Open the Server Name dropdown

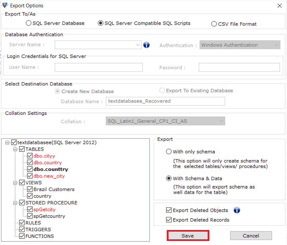[x=138, y=45]
